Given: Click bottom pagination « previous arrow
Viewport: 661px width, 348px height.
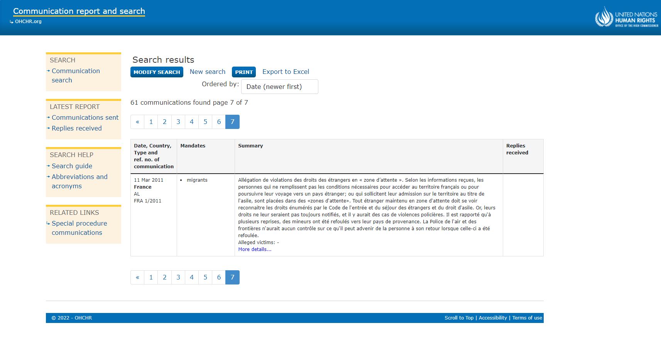Looking at the screenshot, I should (137, 277).
